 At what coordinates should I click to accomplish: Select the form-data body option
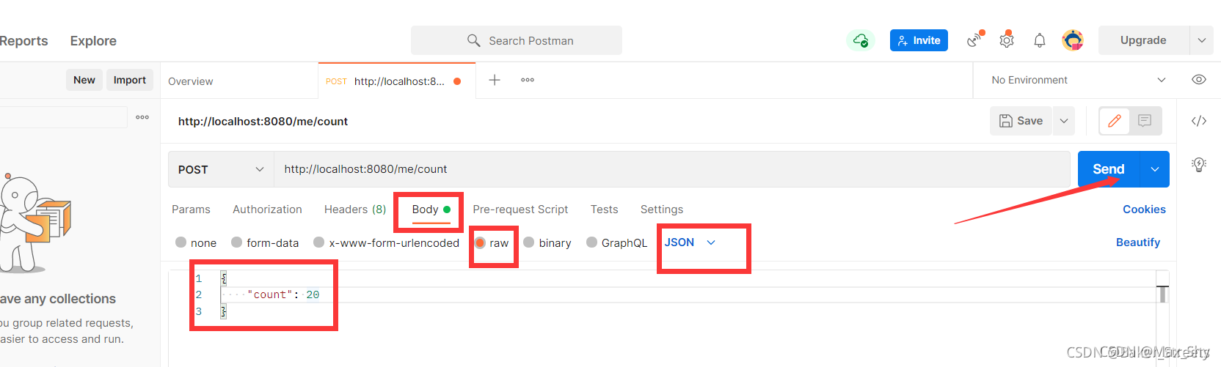click(265, 242)
